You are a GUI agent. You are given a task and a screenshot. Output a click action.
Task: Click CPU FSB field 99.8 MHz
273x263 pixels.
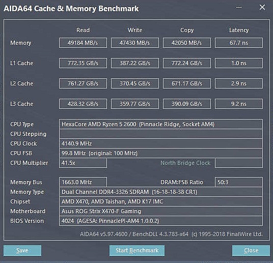tap(161, 153)
